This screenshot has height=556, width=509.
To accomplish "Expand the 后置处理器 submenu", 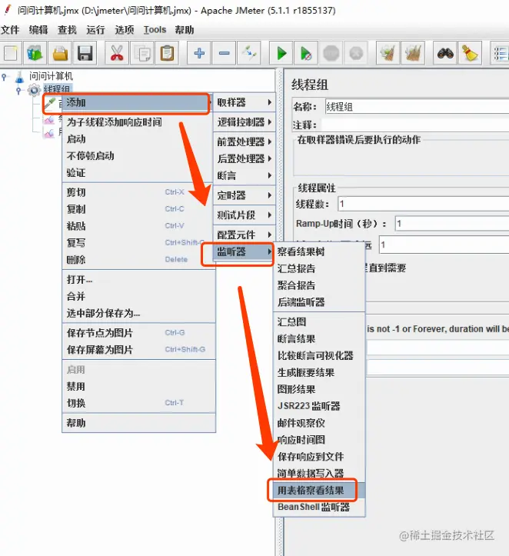I will pos(245,158).
